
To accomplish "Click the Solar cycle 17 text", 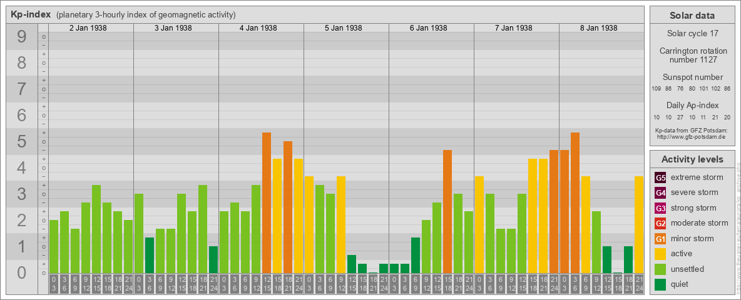I will (692, 34).
